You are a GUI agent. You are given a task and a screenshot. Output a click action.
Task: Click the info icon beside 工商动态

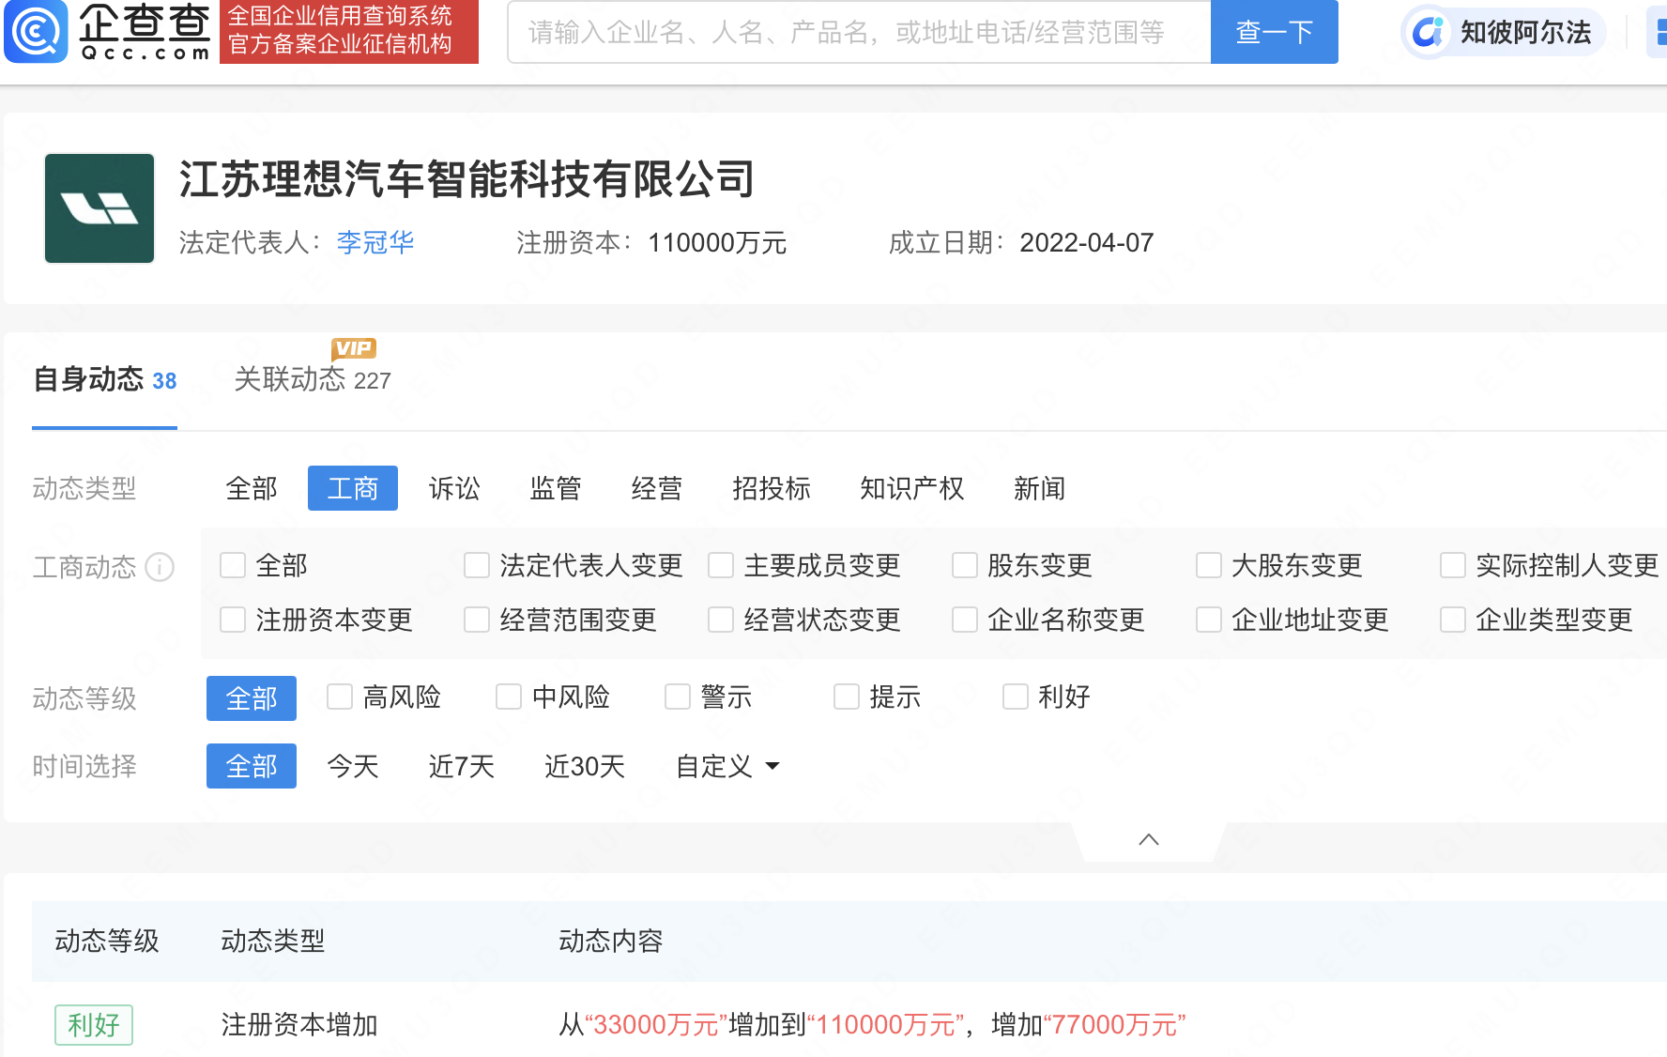(161, 567)
